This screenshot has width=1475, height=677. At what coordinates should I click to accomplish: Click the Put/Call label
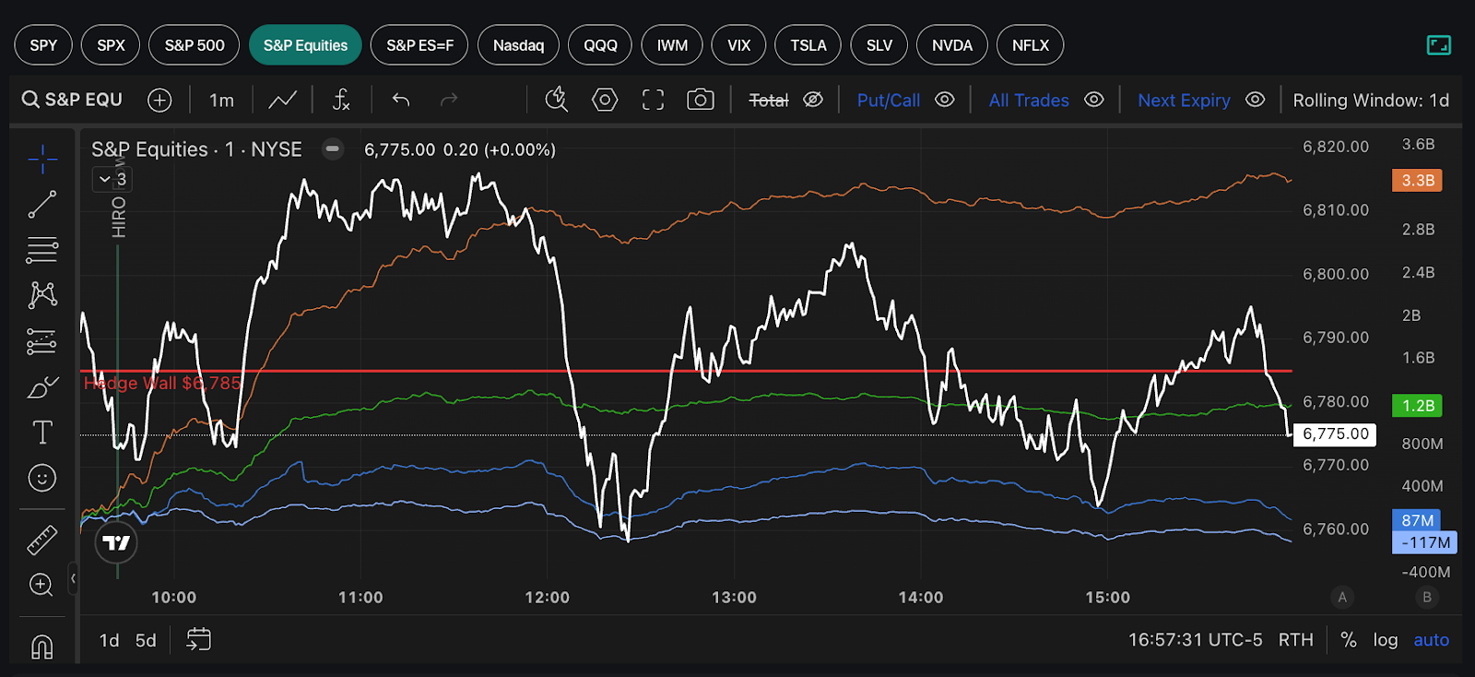coord(889,100)
